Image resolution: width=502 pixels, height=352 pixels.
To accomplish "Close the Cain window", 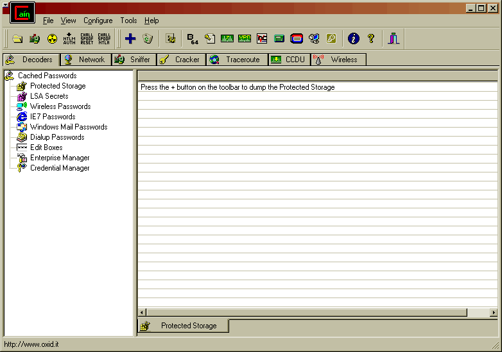I will point(493,8).
